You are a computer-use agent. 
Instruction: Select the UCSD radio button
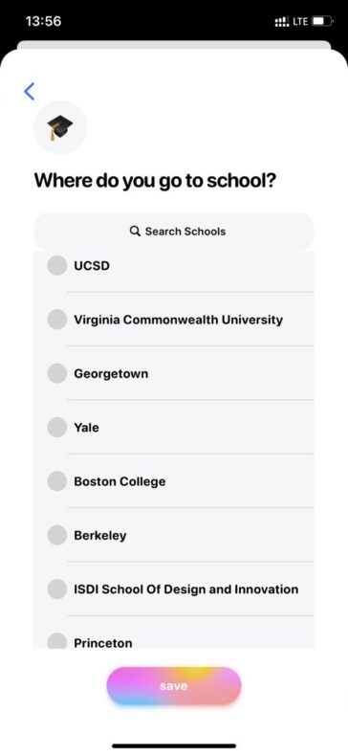tap(56, 266)
